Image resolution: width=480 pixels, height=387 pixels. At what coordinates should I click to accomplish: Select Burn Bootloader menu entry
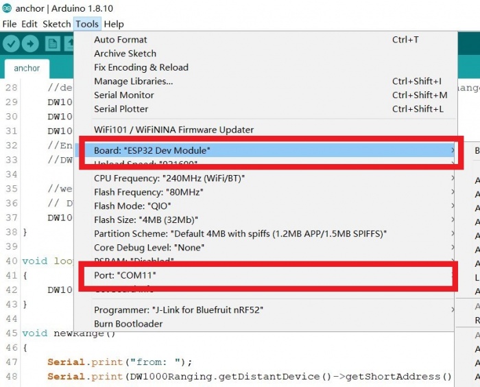(266, 324)
